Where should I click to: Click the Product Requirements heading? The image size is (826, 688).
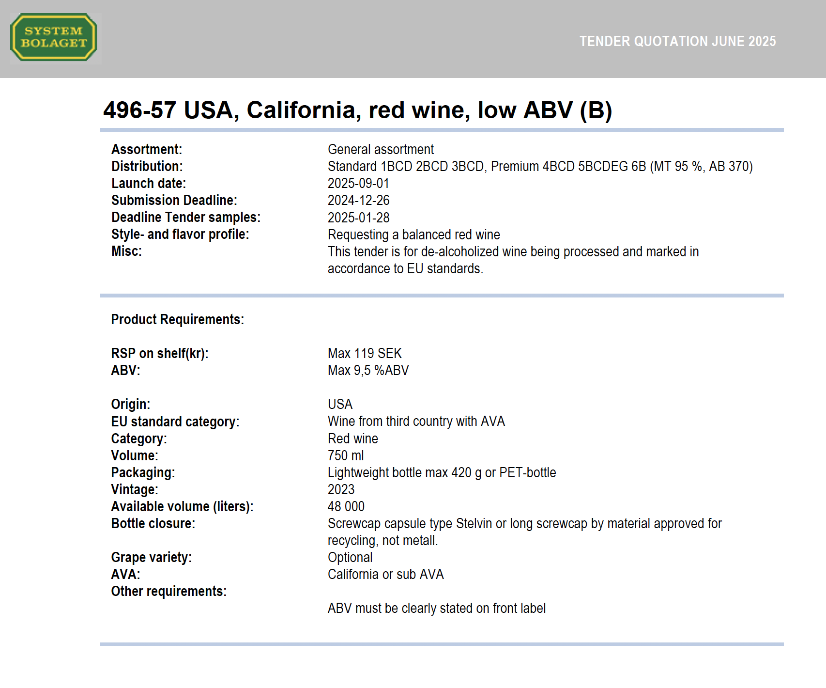click(x=177, y=319)
